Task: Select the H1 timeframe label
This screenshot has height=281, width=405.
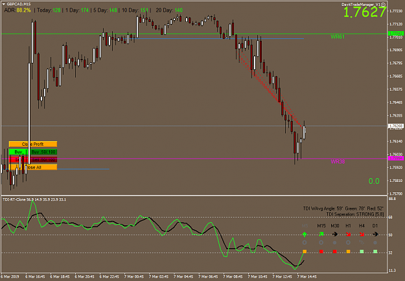Action: coord(348,226)
